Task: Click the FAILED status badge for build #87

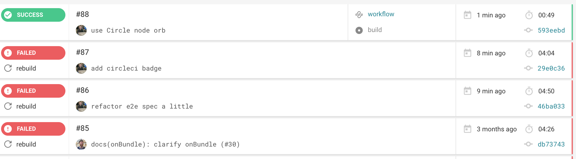Action: pyautogui.click(x=33, y=53)
